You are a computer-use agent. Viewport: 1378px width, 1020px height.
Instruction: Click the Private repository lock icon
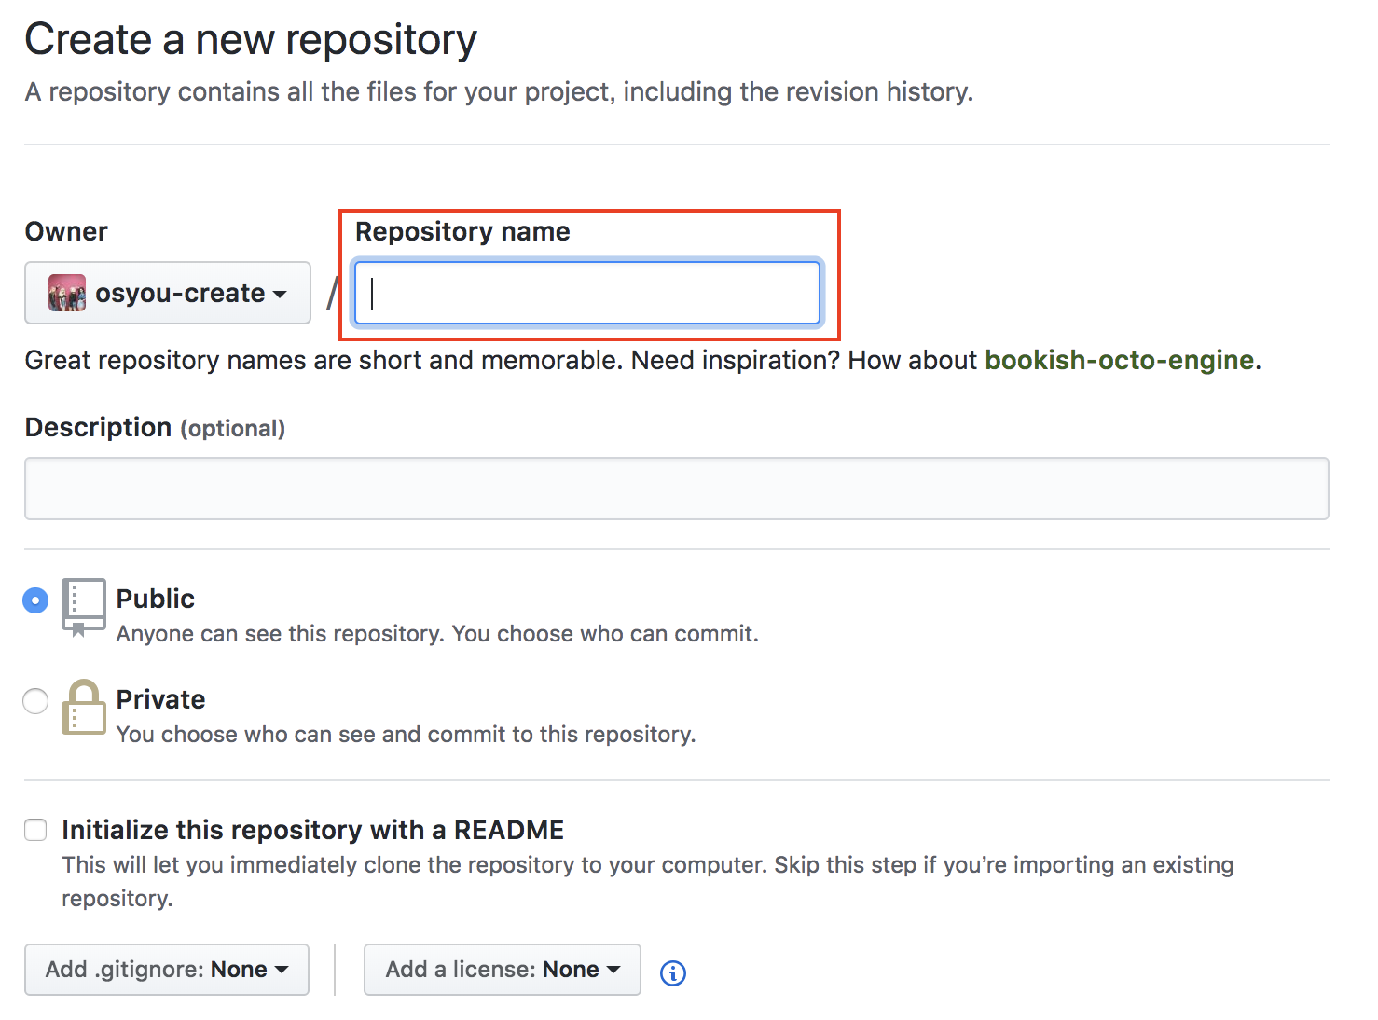[83, 707]
